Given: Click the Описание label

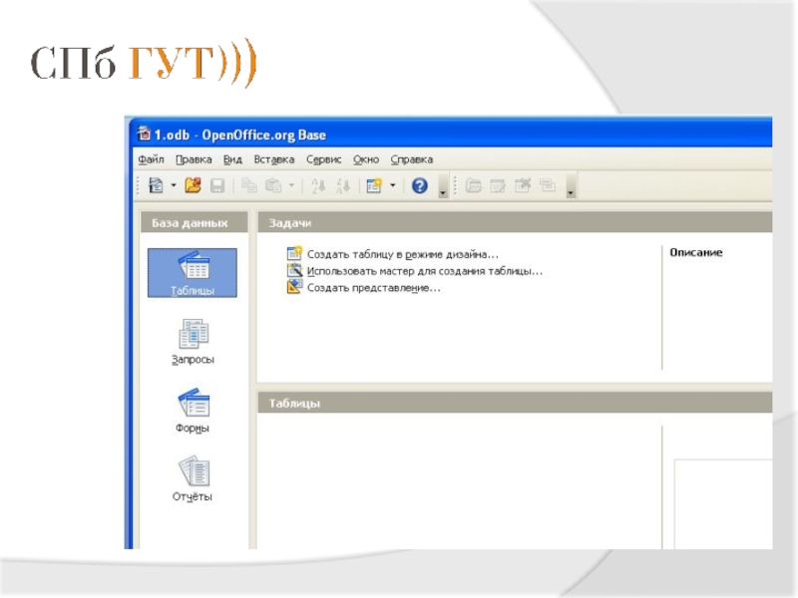Looking at the screenshot, I should pos(695,253).
